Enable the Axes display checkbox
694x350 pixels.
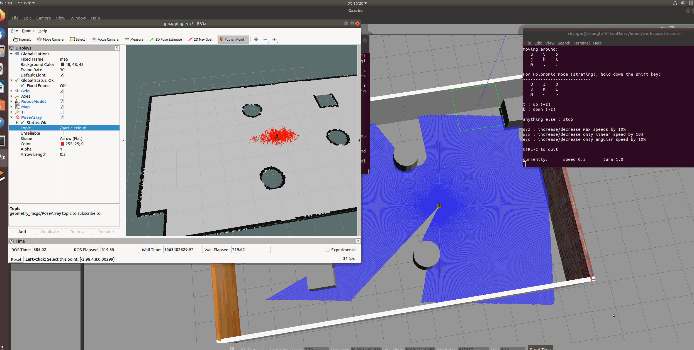[x=62, y=96]
